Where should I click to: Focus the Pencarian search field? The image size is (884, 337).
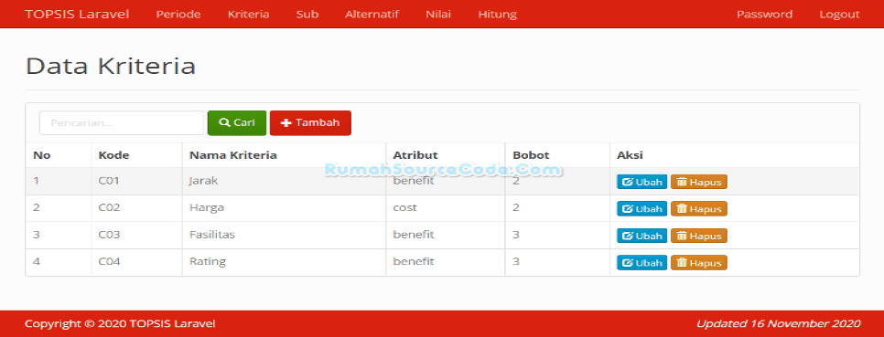click(x=121, y=122)
